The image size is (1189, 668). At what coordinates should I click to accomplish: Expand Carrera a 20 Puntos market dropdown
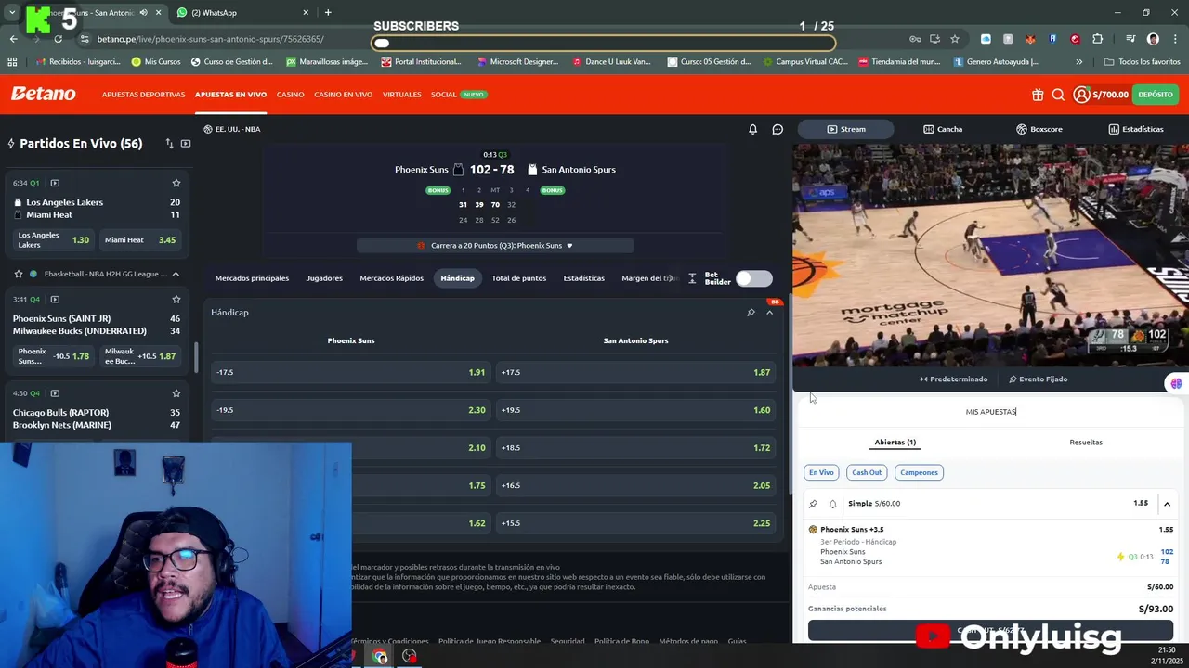[495, 246]
